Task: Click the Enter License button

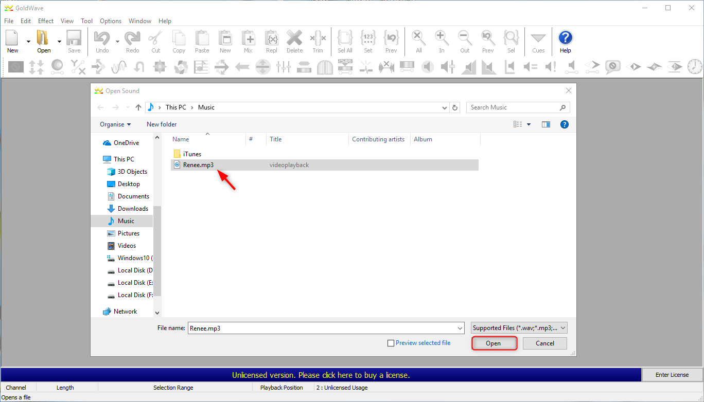Action: pos(672,375)
